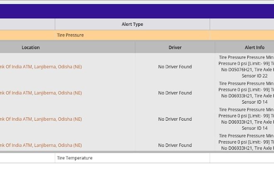274x181 pixels.
Task: Click second row's alert info for D06933H21
Action: tap(246, 93)
